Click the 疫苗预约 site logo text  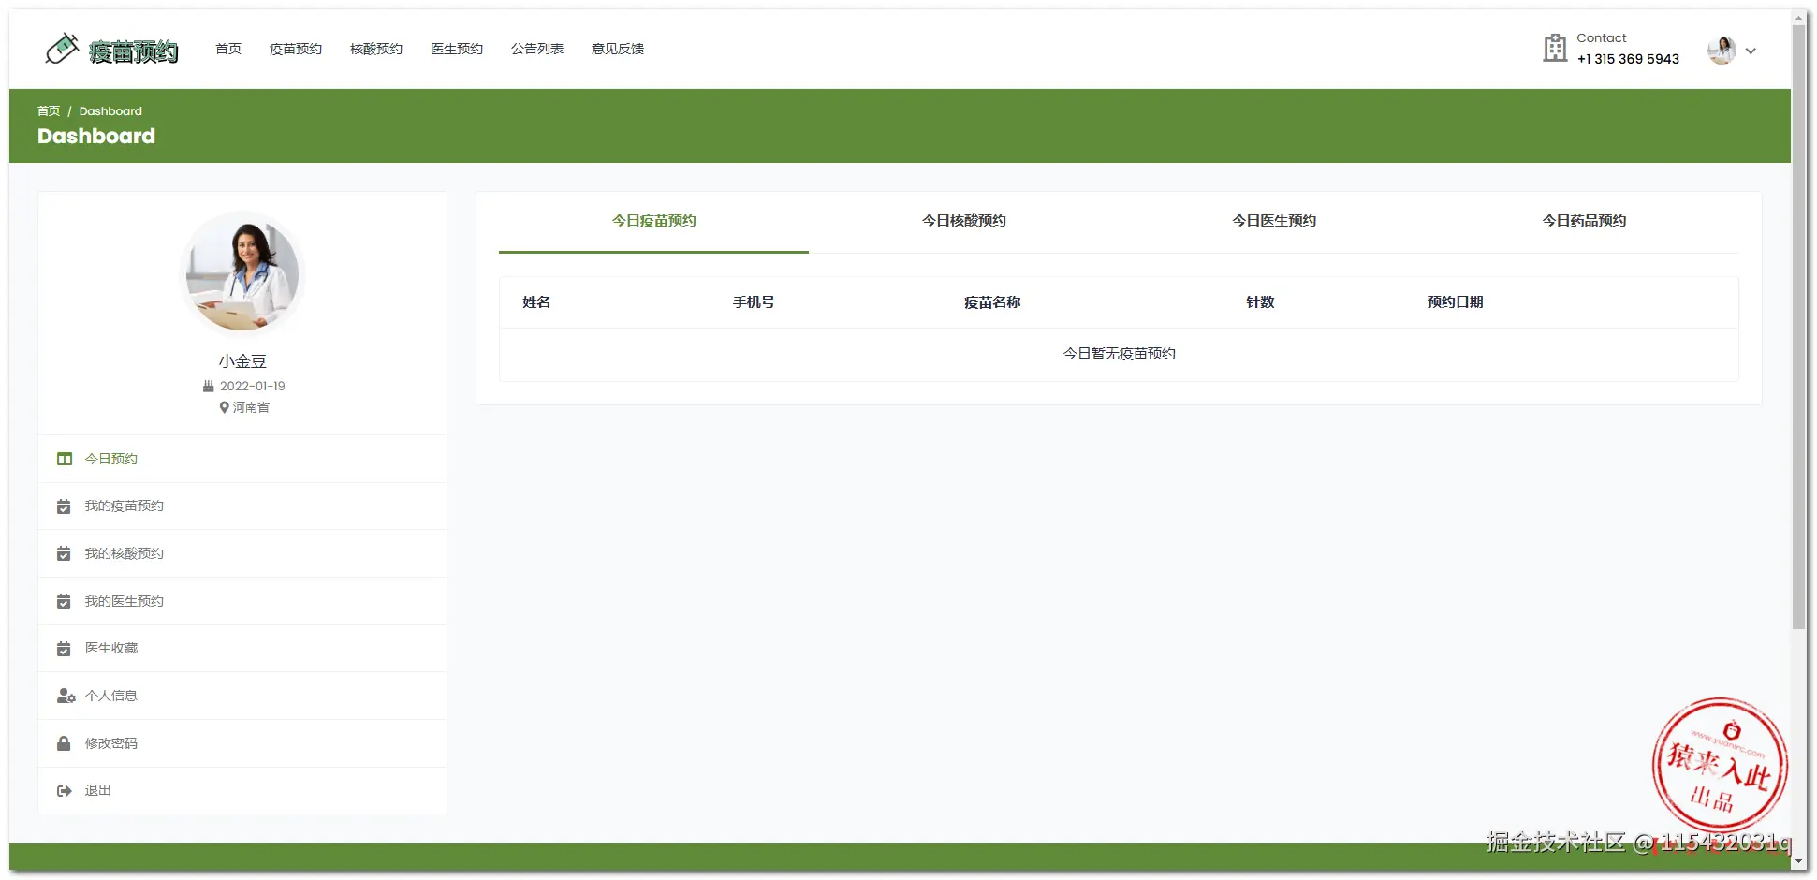pos(134,51)
